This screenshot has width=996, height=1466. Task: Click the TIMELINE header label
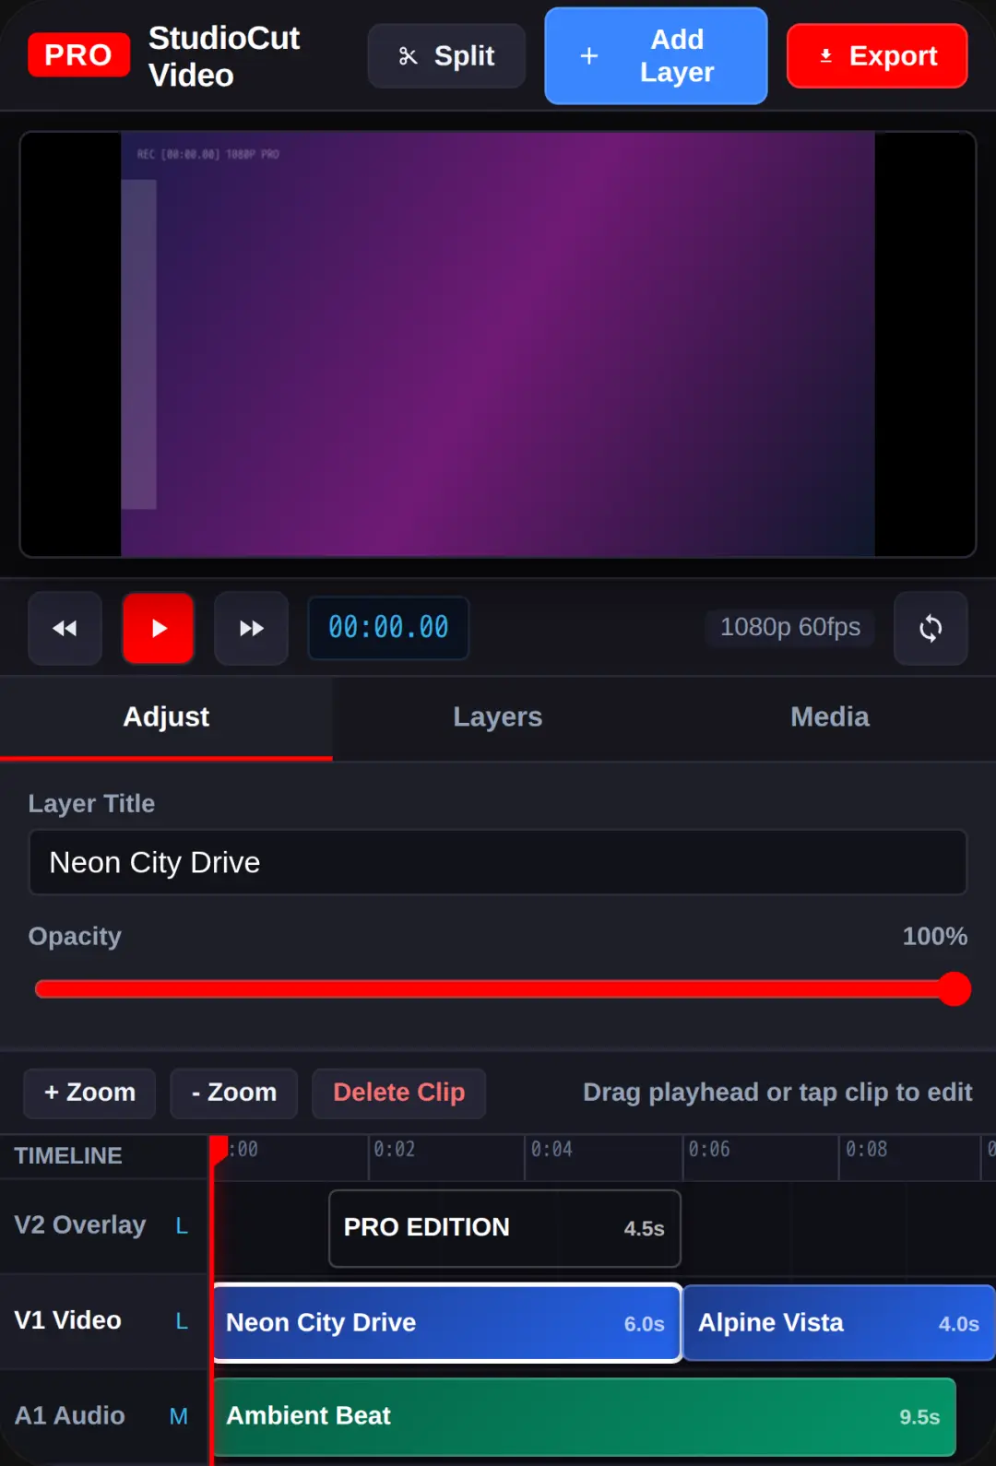(68, 1156)
